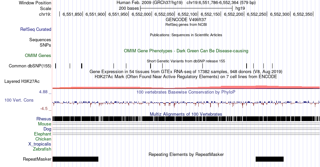
Task: Click the 6,552,100 coordinate on ruler
Action: [x=187, y=14]
